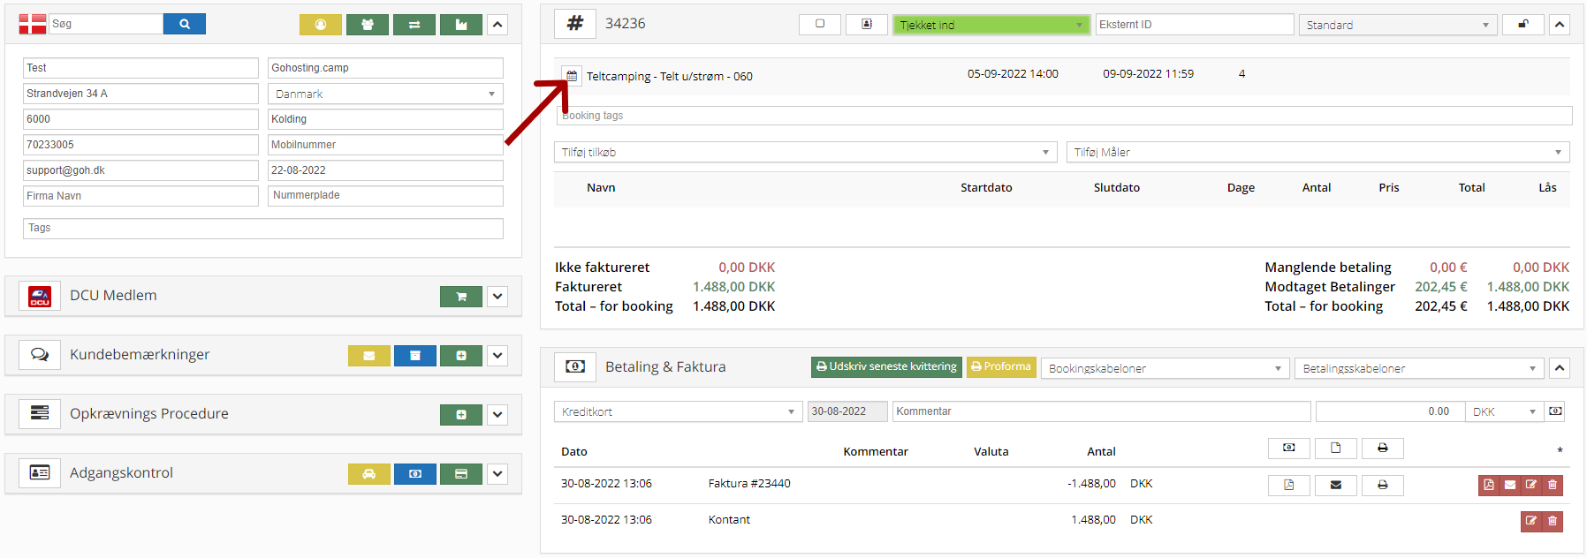
Task: Click the green swap arrows icon button
Action: (x=414, y=25)
